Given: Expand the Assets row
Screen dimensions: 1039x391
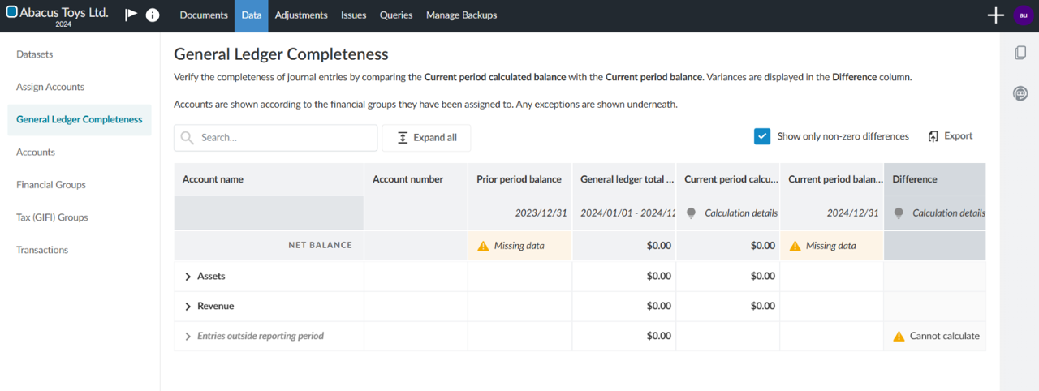Looking at the screenshot, I should 188,277.
